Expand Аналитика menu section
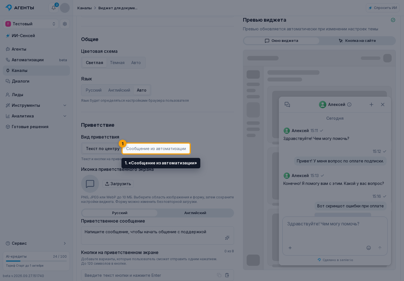This screenshot has height=281, width=404. coord(36,116)
